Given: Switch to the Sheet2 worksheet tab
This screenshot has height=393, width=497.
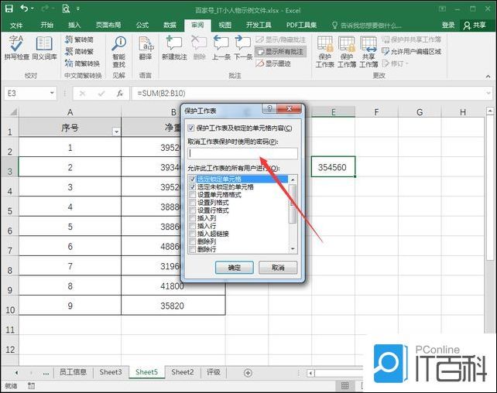Looking at the screenshot, I should (x=182, y=372).
